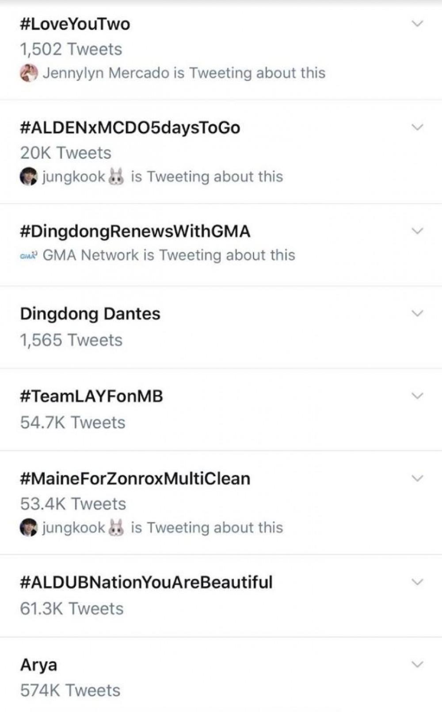View #MaineForZonroxMultiClean trend tweets

[135, 478]
